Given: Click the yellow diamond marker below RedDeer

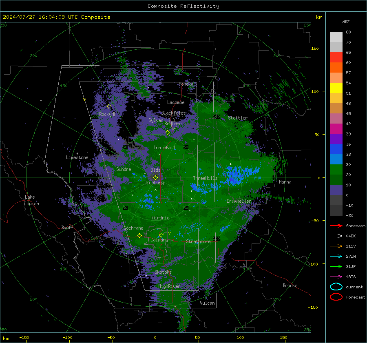Looking at the screenshot, I should tap(168, 133).
